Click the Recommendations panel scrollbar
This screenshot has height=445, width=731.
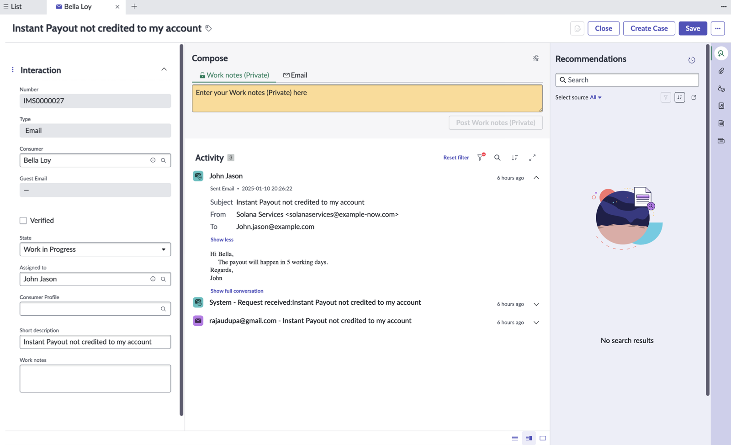point(708,220)
